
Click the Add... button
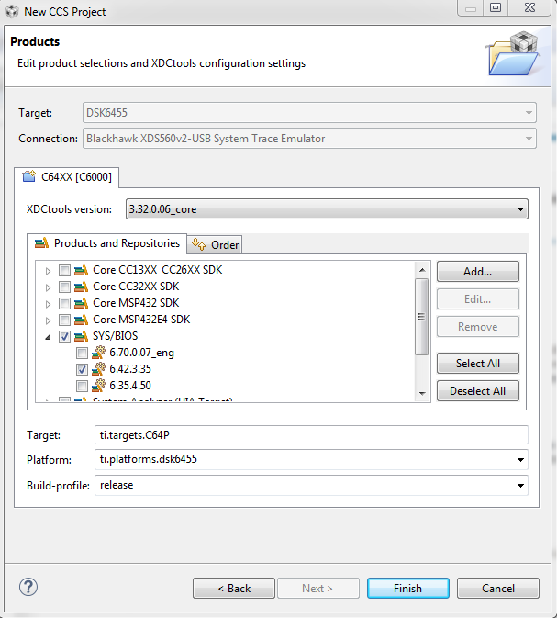click(x=478, y=272)
